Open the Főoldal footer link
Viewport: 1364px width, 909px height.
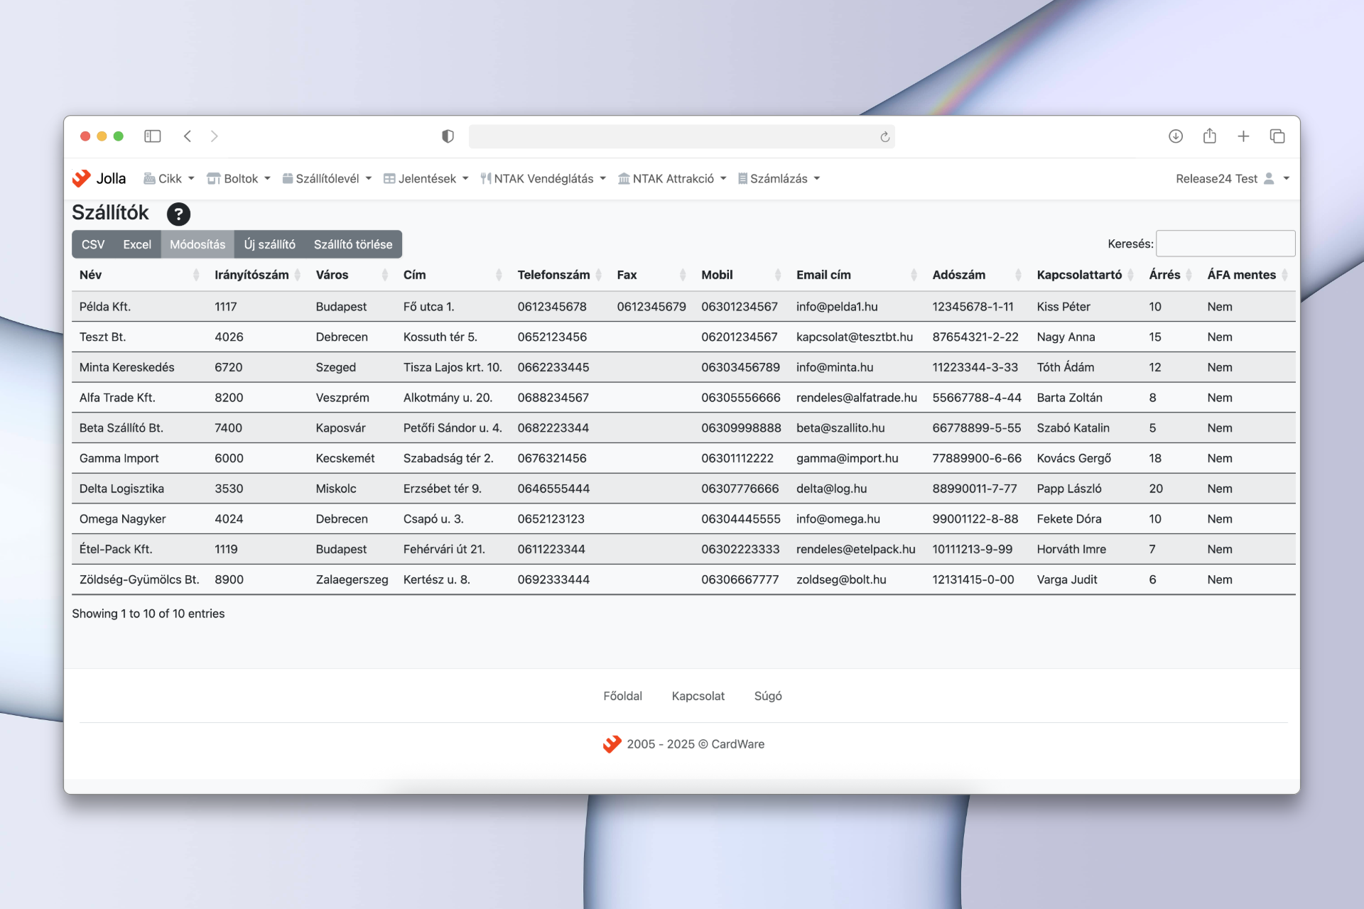click(x=622, y=696)
